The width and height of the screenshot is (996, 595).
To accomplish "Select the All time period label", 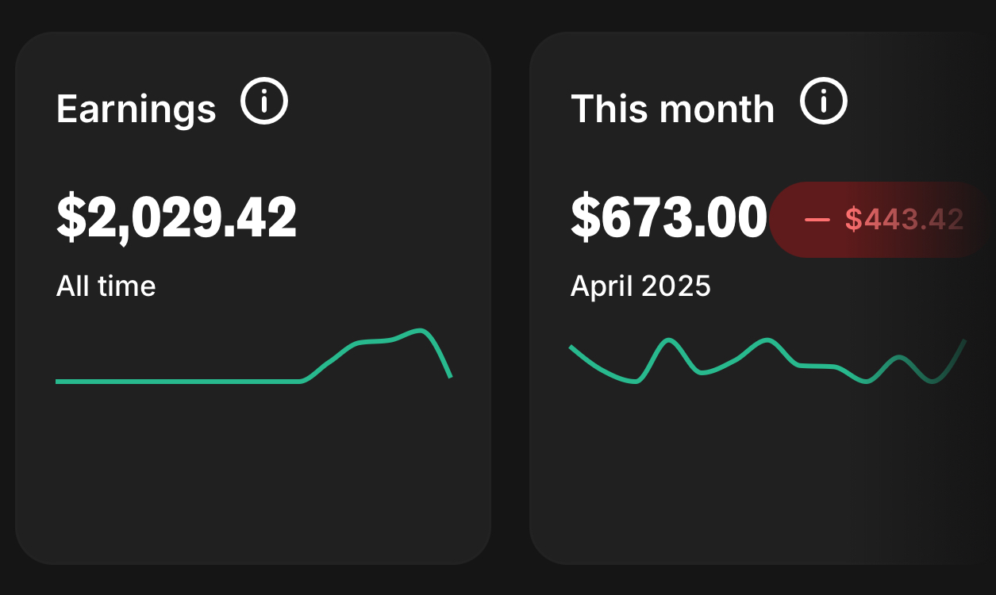I will [106, 286].
